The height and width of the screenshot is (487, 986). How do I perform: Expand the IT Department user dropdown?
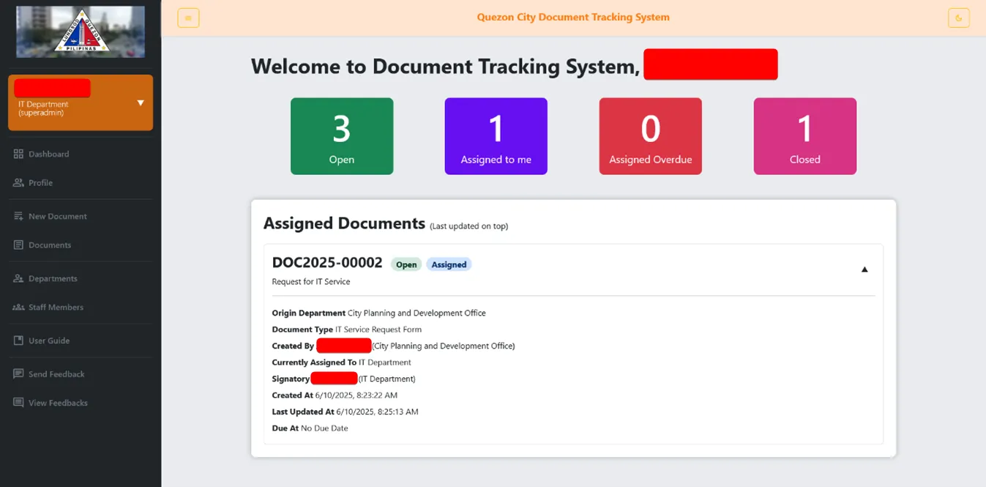141,103
